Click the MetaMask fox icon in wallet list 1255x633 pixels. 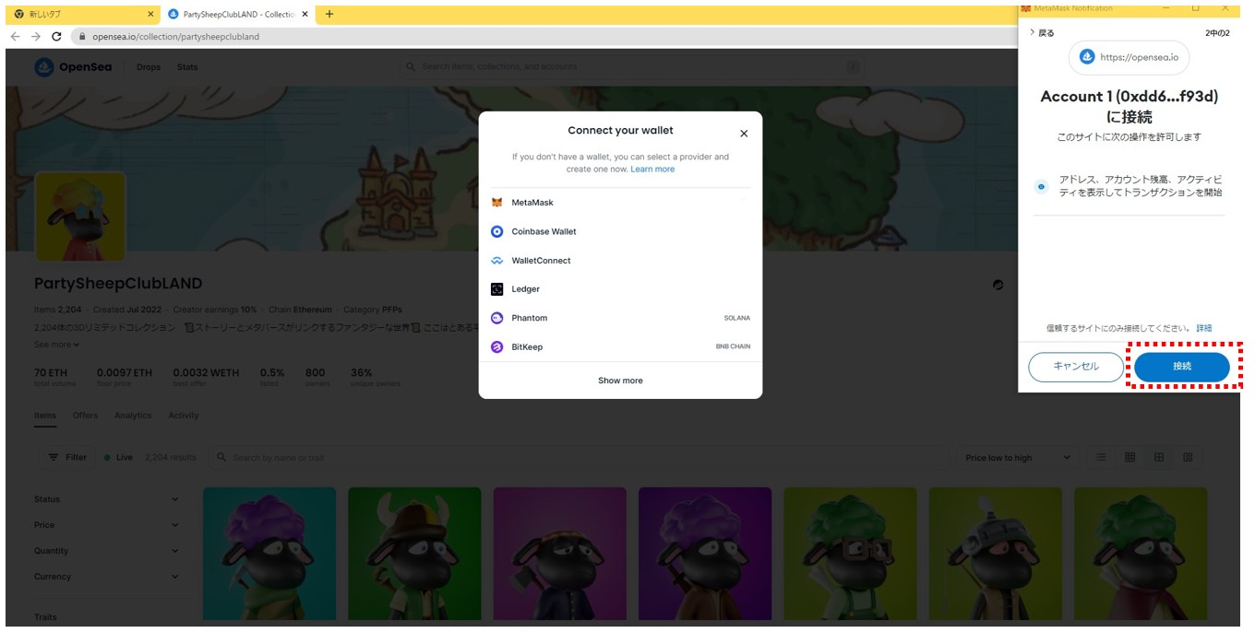click(x=496, y=203)
